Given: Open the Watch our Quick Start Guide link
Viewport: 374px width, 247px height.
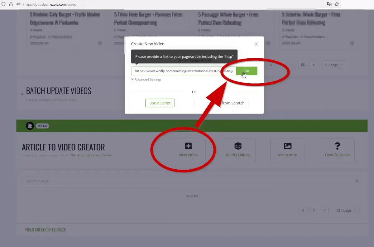Looking at the screenshot, I should pyautogui.click(x=91, y=155).
